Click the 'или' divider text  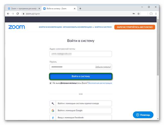pyautogui.click(x=81, y=94)
